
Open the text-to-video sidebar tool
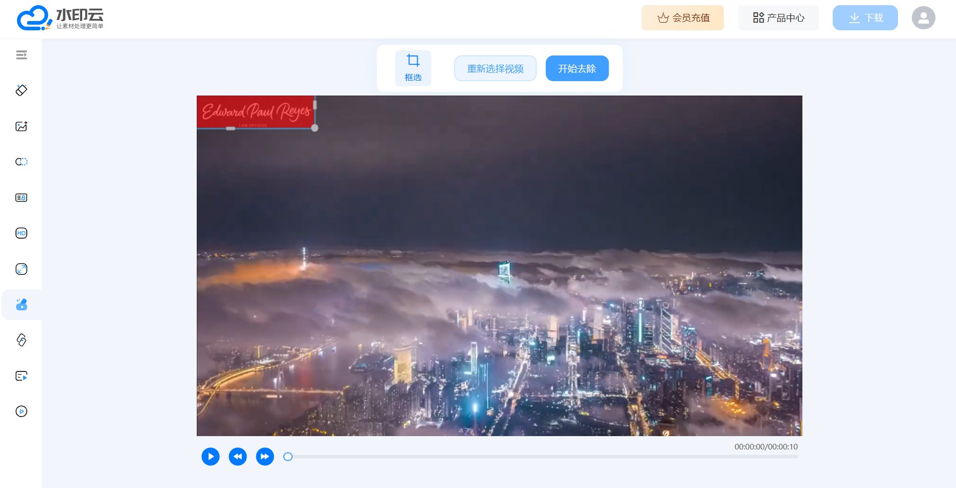[x=21, y=376]
